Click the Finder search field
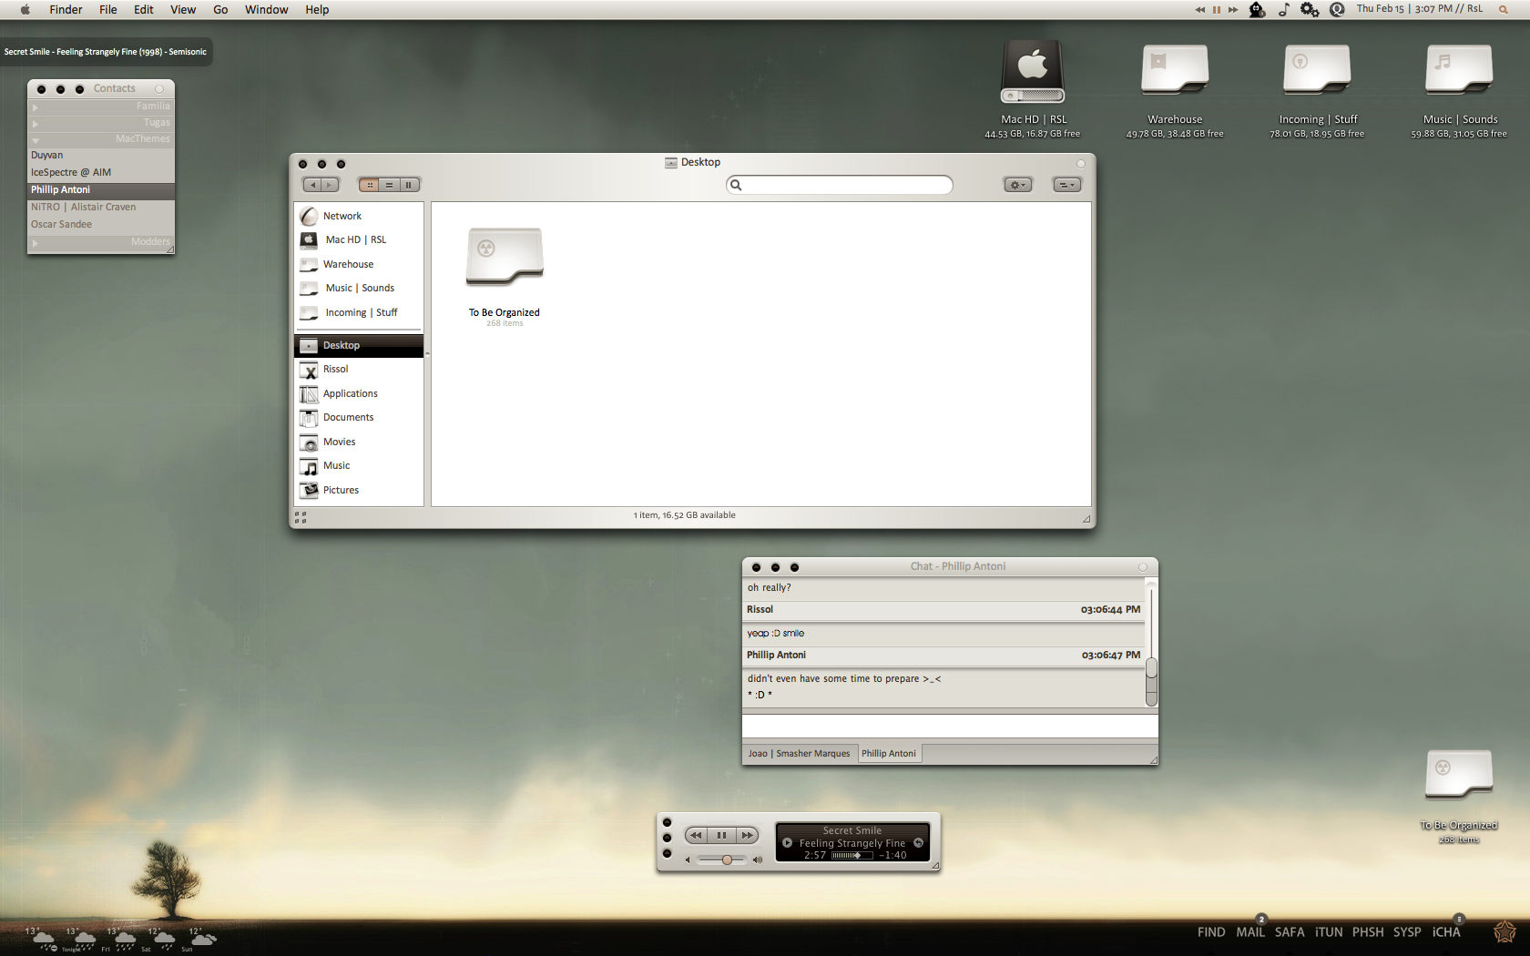1530x956 pixels. (x=840, y=185)
